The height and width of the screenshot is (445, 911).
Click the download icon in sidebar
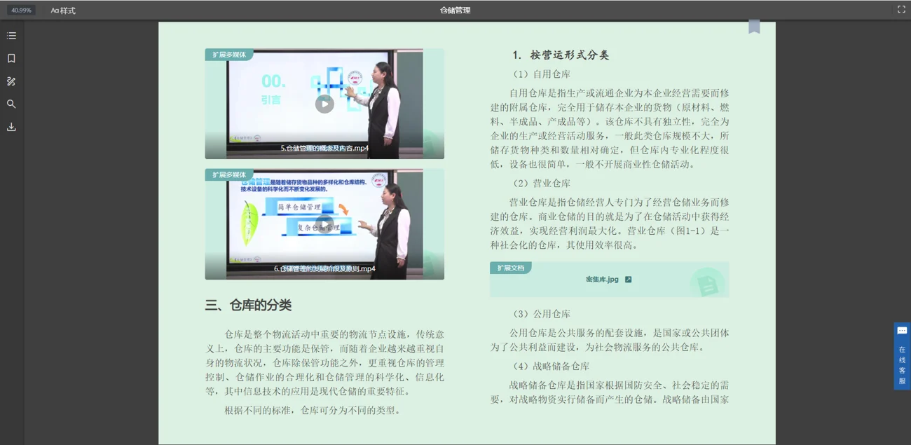click(x=11, y=127)
